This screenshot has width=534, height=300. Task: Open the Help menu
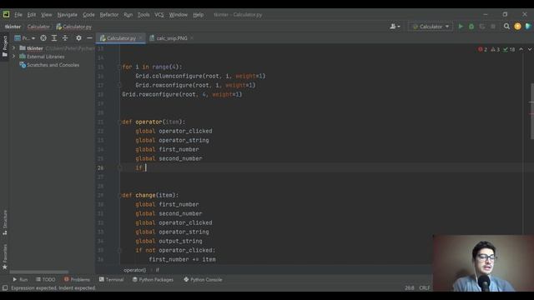tap(199, 15)
